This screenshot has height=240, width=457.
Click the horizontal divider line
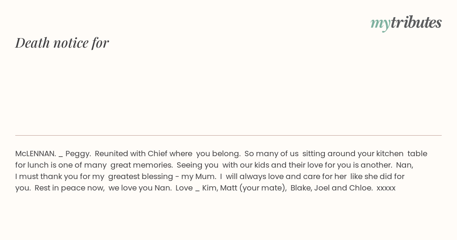(228, 135)
